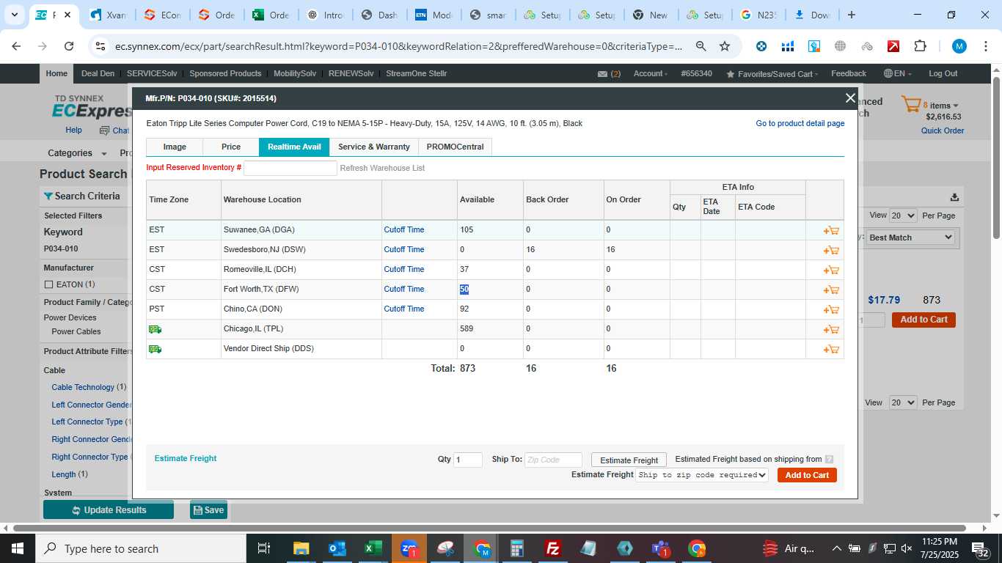Click the Cable Technology filter
This screenshot has height=563, width=1002.
(83, 387)
